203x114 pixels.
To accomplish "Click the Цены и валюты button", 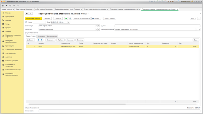I will point(110,19).
